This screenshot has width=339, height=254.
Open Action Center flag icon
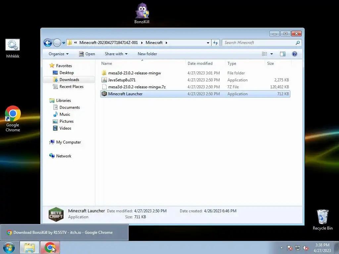(289, 248)
